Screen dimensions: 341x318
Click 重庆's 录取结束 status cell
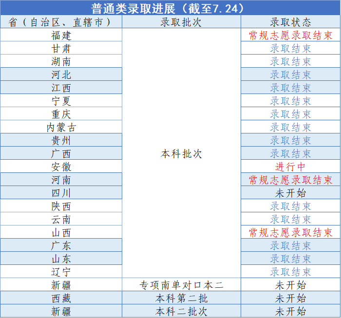tap(290, 114)
